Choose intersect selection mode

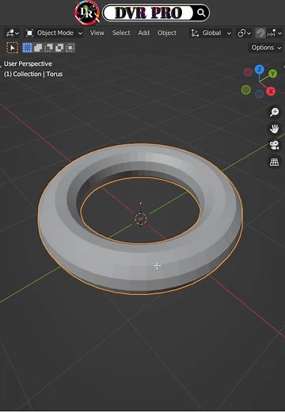tap(70, 48)
